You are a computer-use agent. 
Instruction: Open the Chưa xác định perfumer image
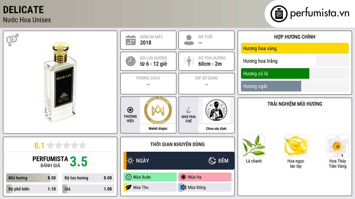coord(216,110)
